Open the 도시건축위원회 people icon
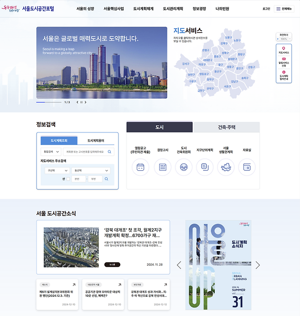 (184, 167)
